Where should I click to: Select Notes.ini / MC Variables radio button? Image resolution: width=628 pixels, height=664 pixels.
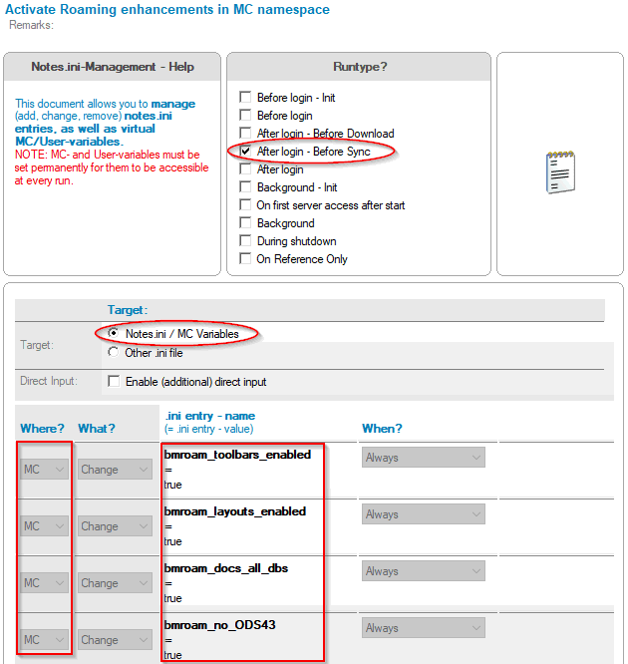113,333
